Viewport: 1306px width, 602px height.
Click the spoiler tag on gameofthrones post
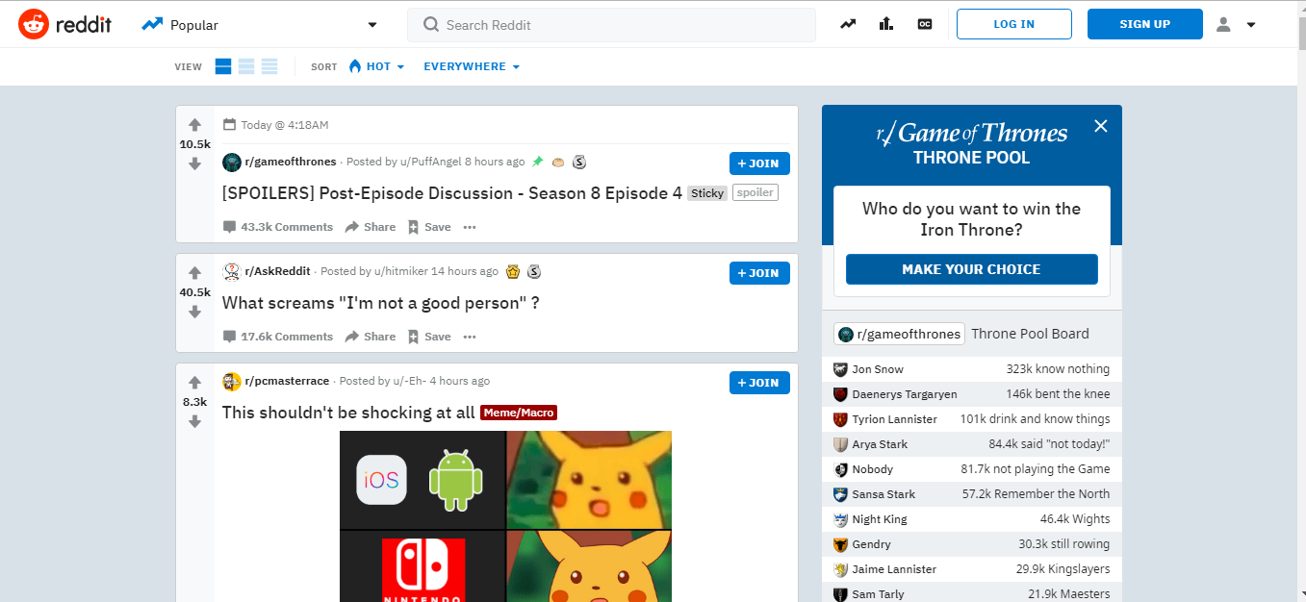point(755,192)
